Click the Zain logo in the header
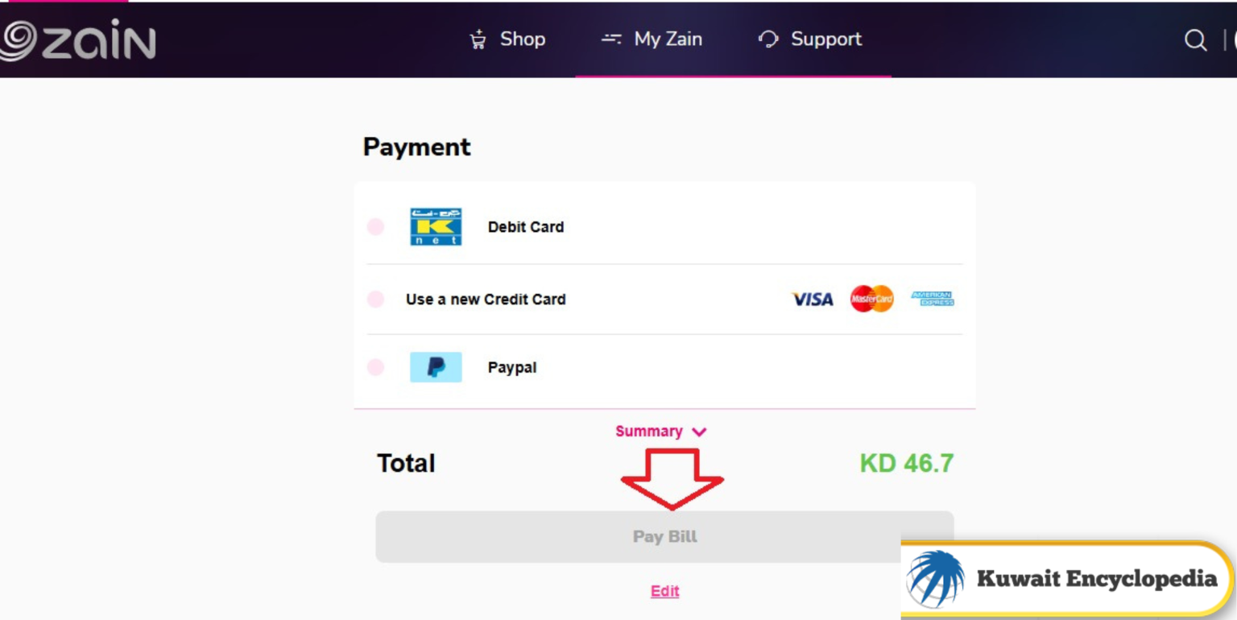Image resolution: width=1237 pixels, height=620 pixels. (x=77, y=39)
